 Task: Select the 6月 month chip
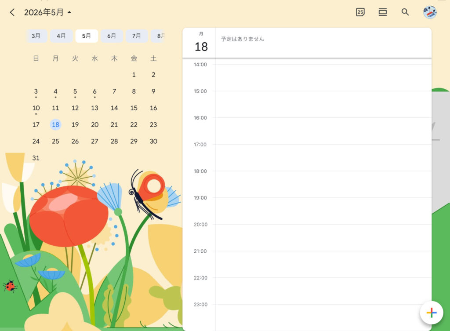click(112, 36)
